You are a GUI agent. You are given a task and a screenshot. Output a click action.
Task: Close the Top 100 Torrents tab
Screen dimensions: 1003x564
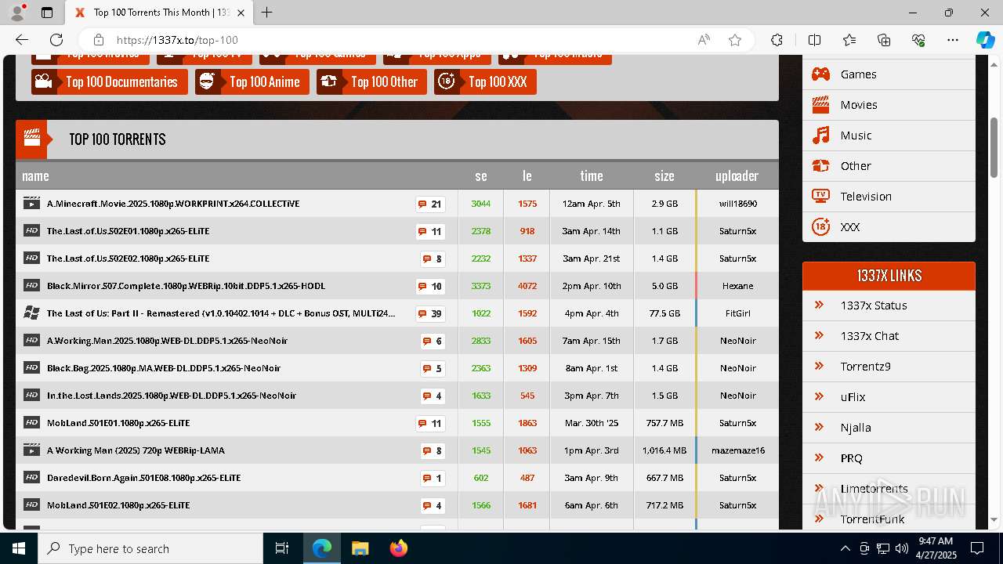tap(241, 13)
